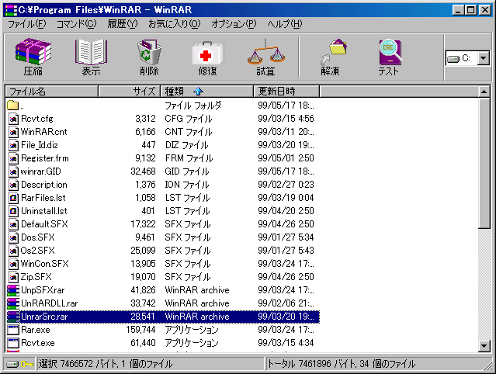
Task: Click the size value 25,099
Action: click(144, 251)
